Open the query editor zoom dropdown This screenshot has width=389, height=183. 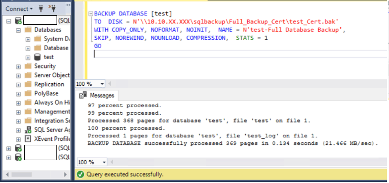coord(102,84)
